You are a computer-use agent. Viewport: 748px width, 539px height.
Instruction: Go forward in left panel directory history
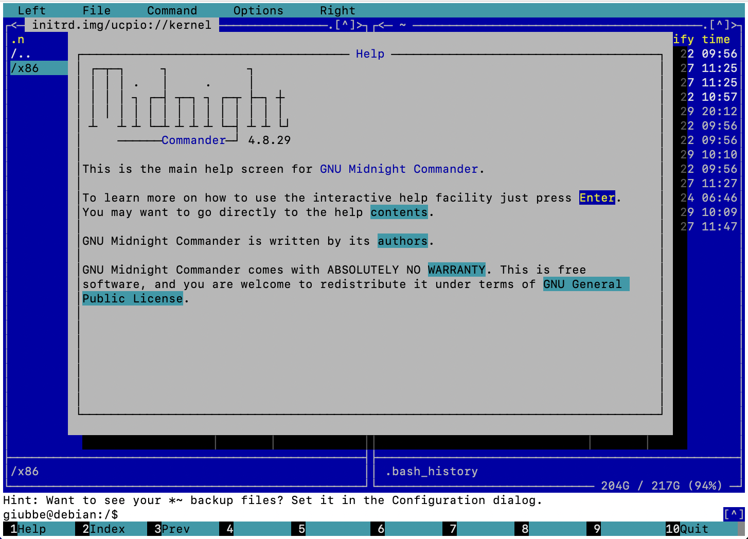tap(360, 25)
